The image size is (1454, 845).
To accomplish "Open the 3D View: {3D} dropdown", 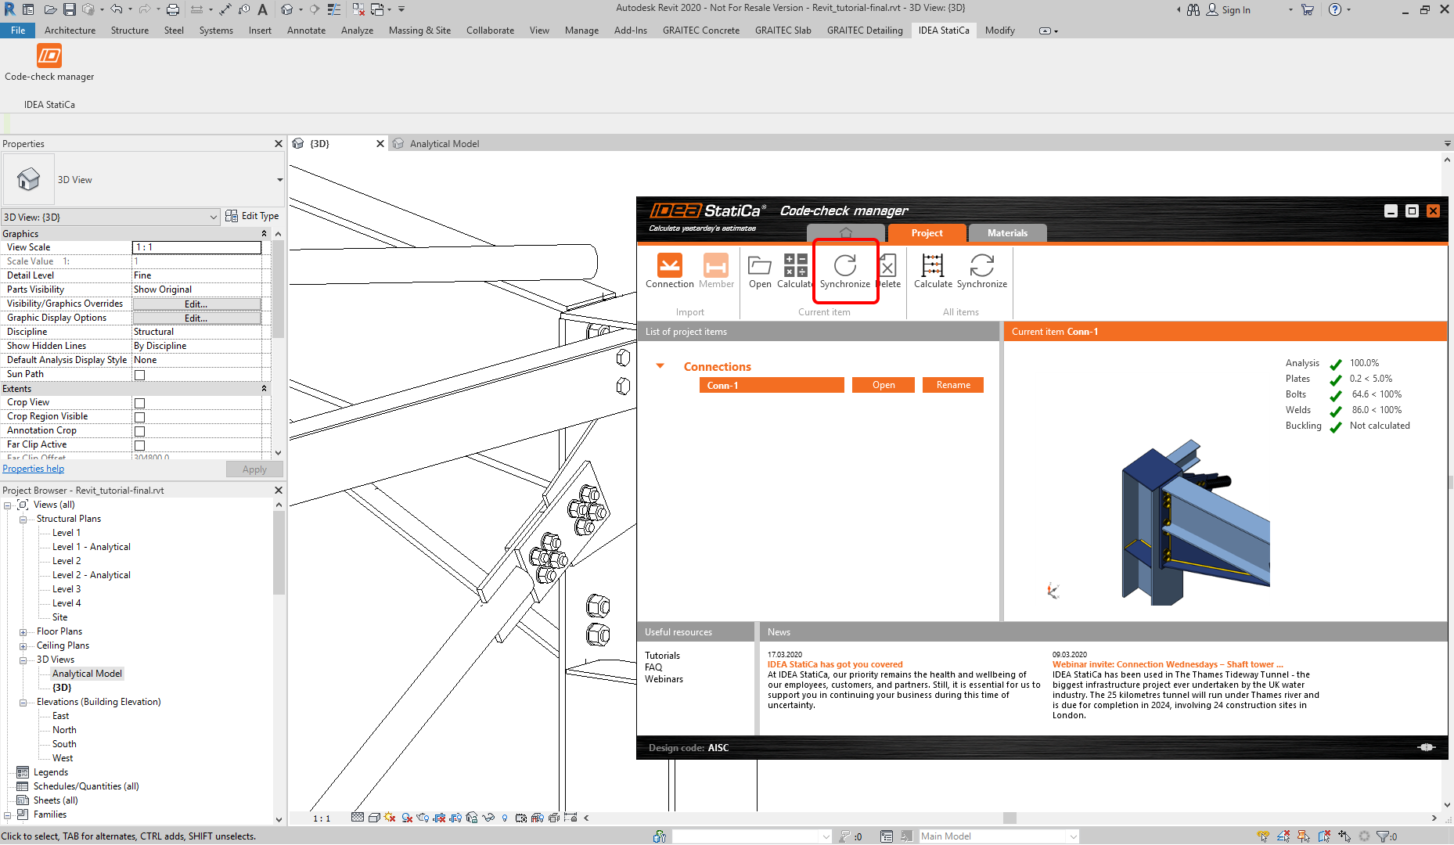I will [110, 217].
